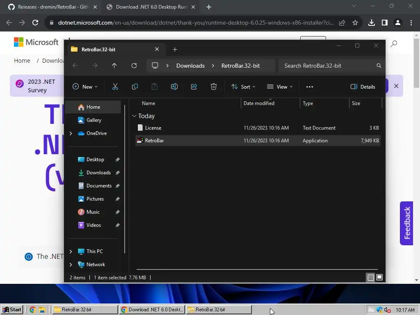The width and height of the screenshot is (420, 315).
Task: Click the Microsoft logo link
Action: click(36, 42)
